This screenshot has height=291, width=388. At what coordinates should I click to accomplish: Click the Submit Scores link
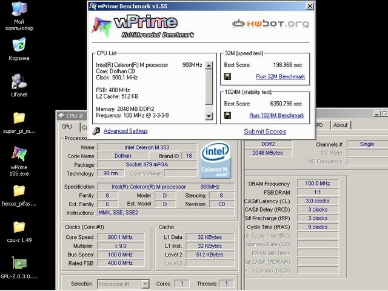pyautogui.click(x=265, y=132)
